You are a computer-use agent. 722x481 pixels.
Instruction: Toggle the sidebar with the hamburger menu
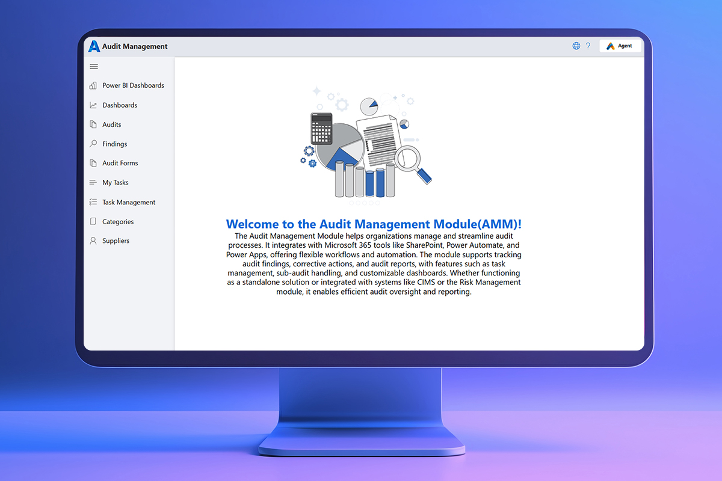tap(93, 67)
